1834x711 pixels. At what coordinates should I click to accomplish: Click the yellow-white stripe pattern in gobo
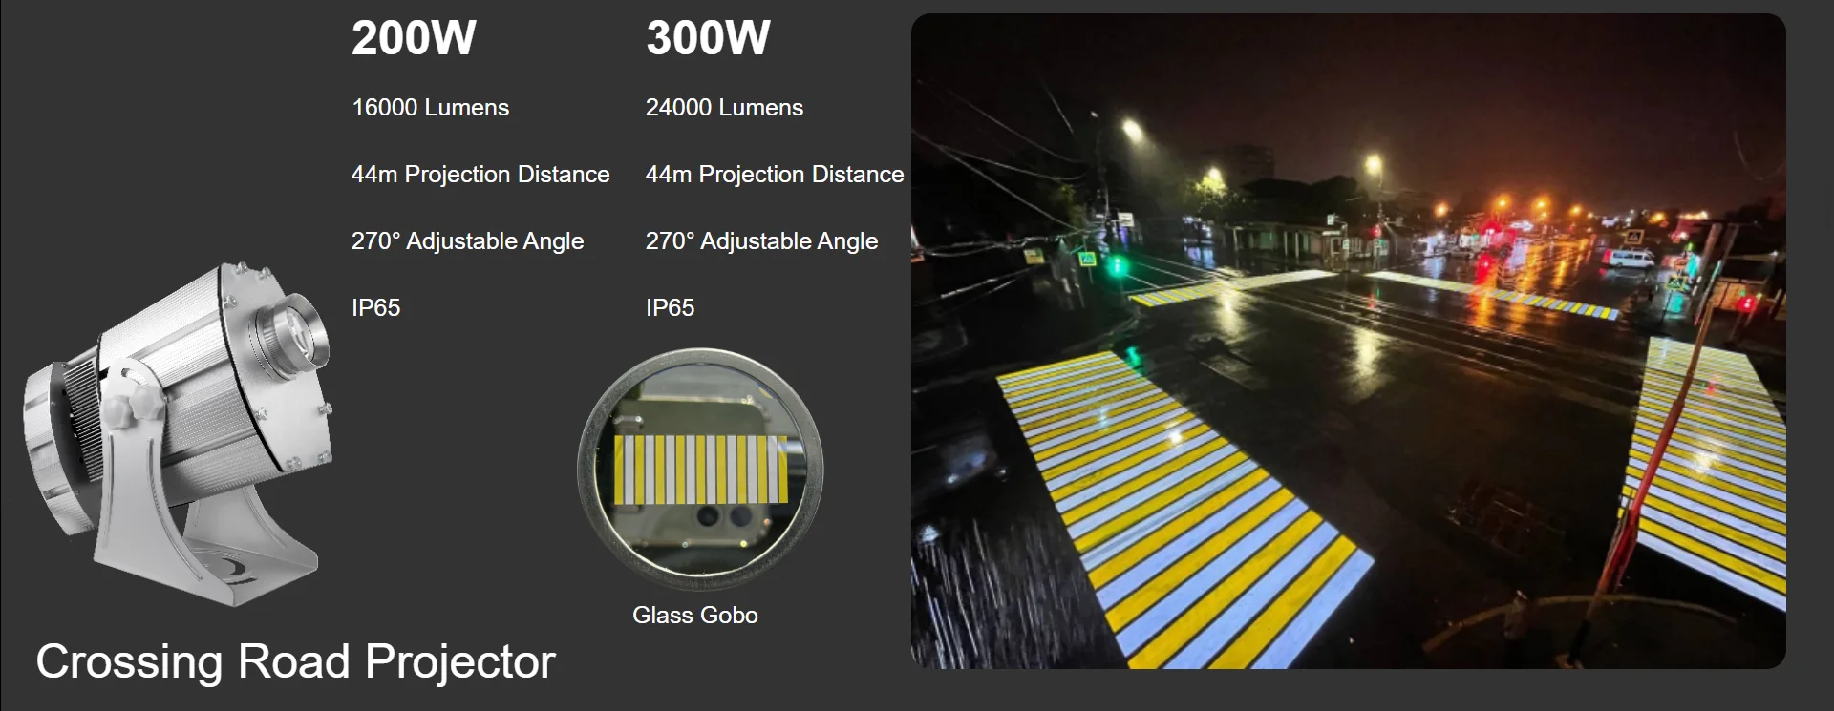701,470
